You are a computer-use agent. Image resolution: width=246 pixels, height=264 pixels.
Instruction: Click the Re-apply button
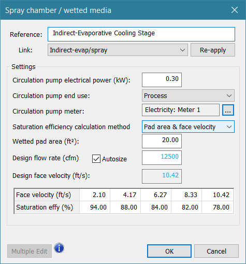pos(213,50)
